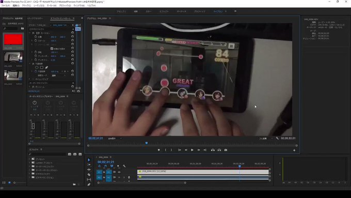The height and width of the screenshot is (198, 351).
Task: Click the Play button in Program monitor
Action: click(x=192, y=150)
